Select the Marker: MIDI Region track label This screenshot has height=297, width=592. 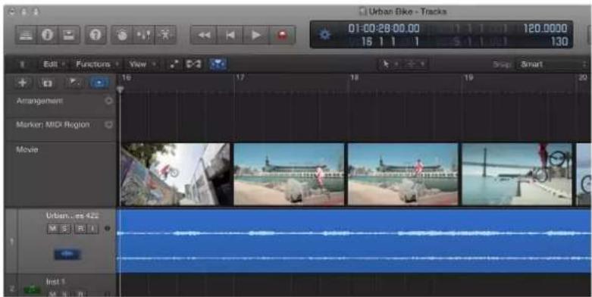tap(52, 124)
